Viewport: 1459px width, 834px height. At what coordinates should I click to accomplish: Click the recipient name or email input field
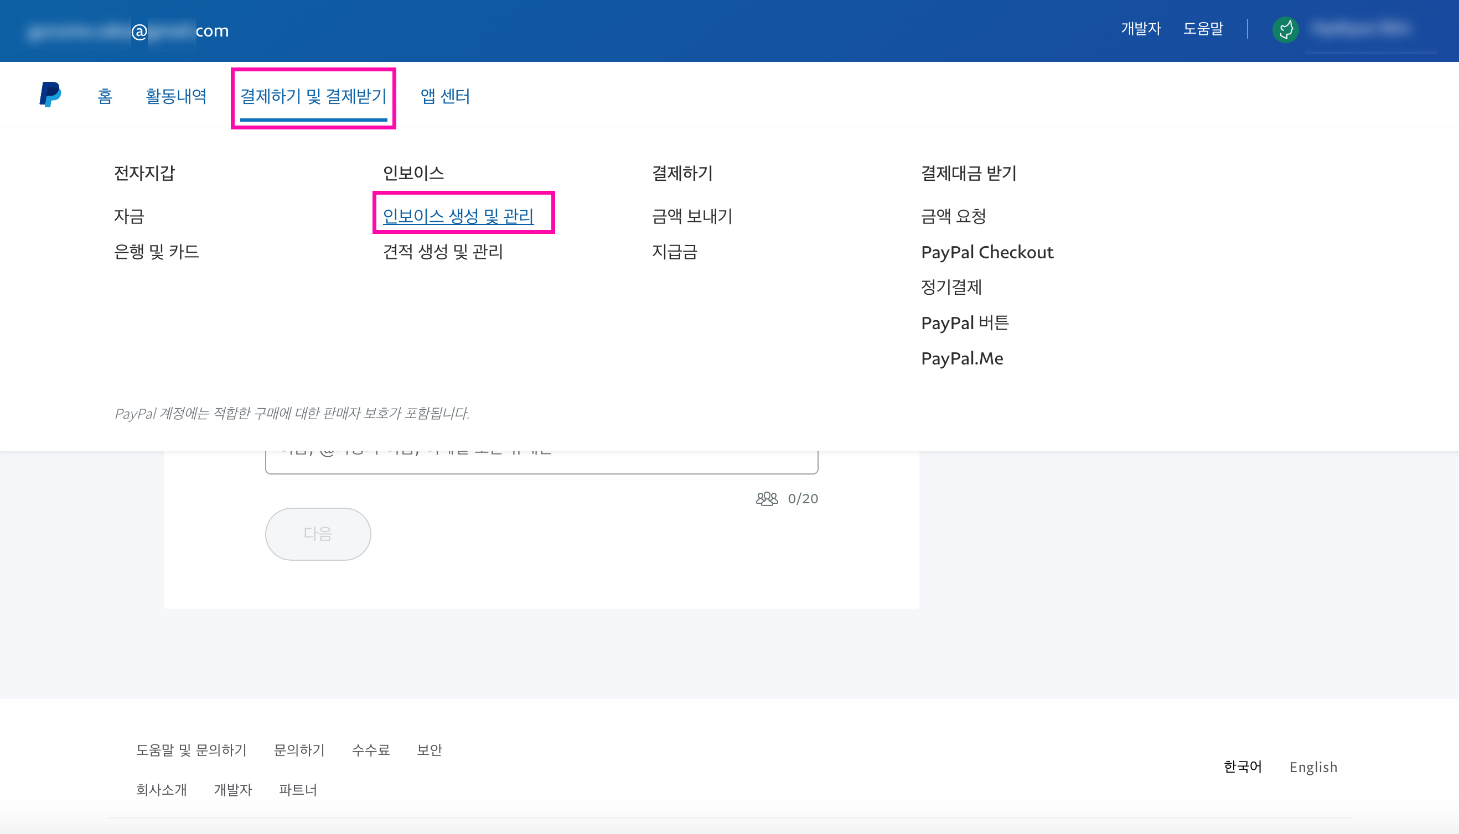tap(542, 462)
